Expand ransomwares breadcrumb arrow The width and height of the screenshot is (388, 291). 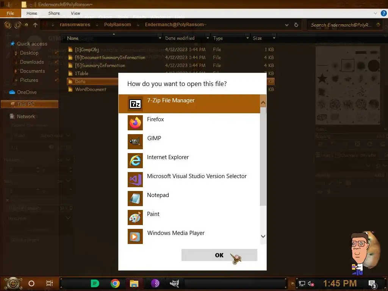click(x=97, y=25)
